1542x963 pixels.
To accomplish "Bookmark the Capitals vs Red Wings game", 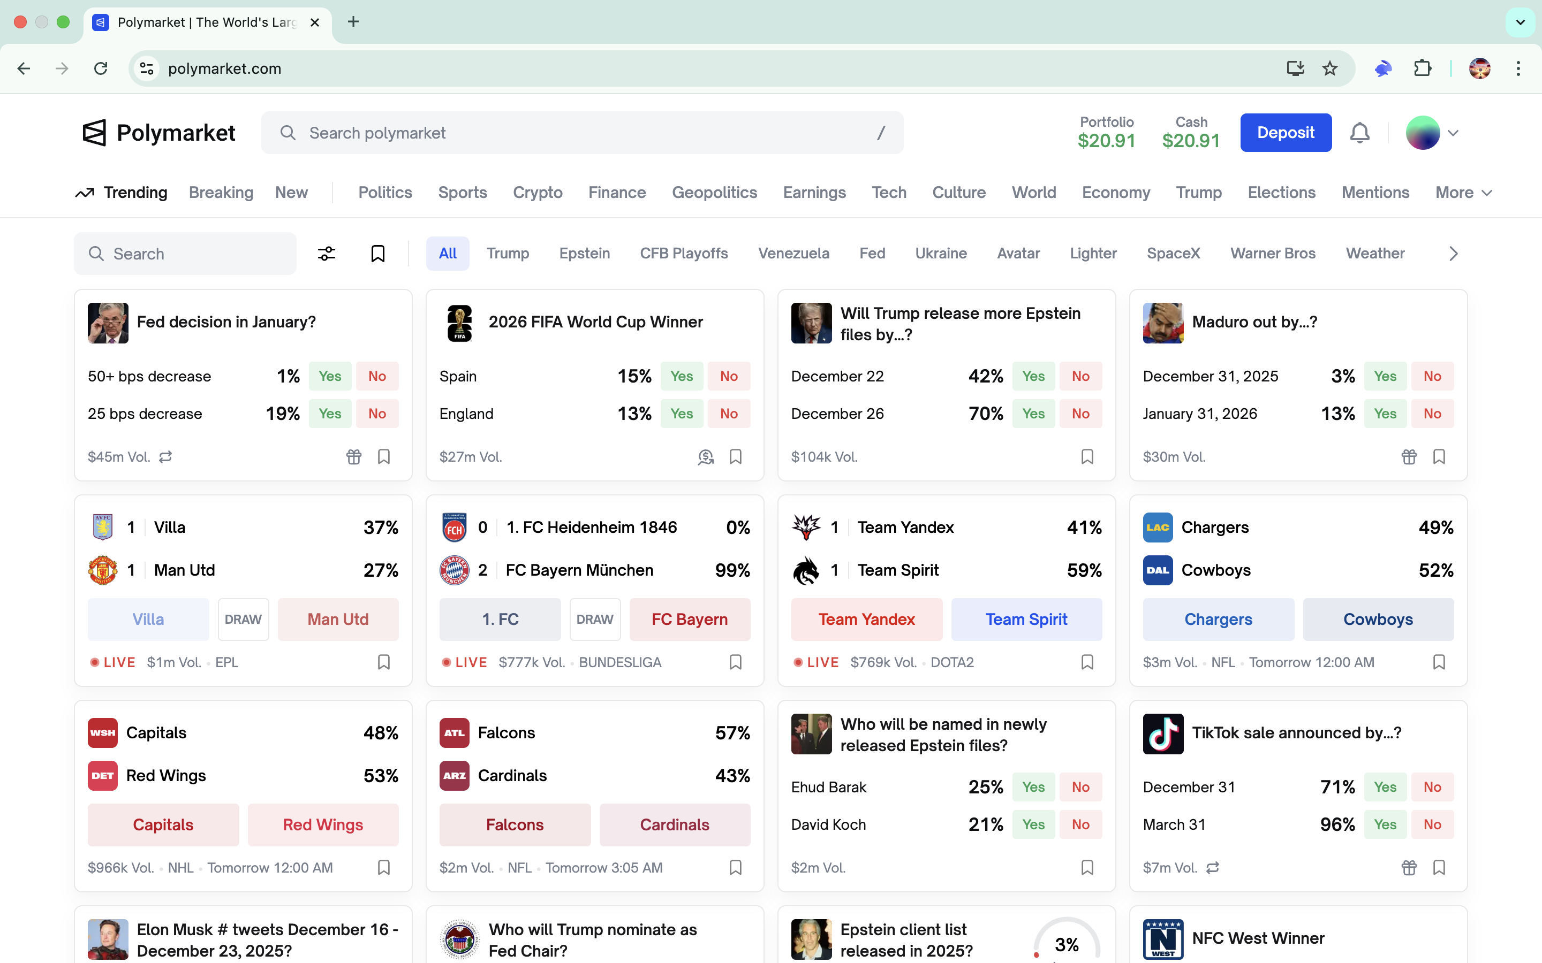I will [x=383, y=867].
